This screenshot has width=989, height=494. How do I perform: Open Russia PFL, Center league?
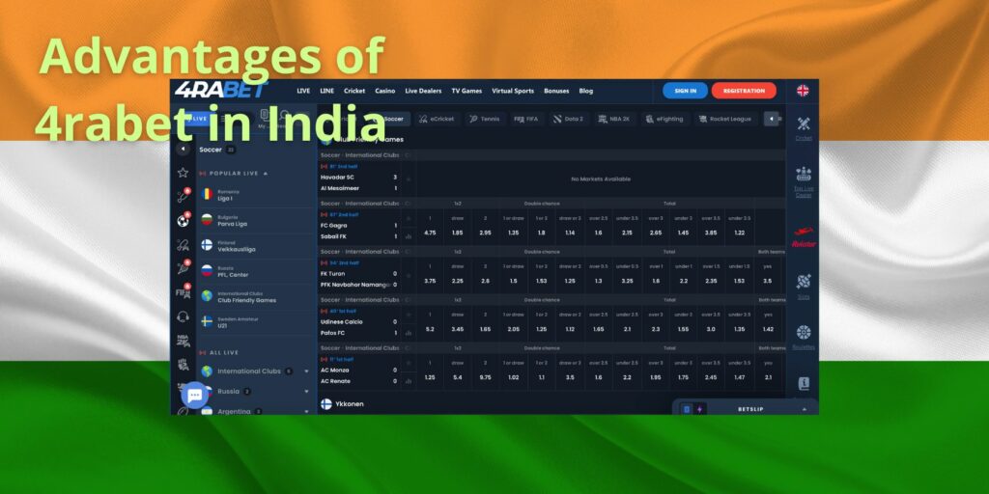(x=256, y=271)
